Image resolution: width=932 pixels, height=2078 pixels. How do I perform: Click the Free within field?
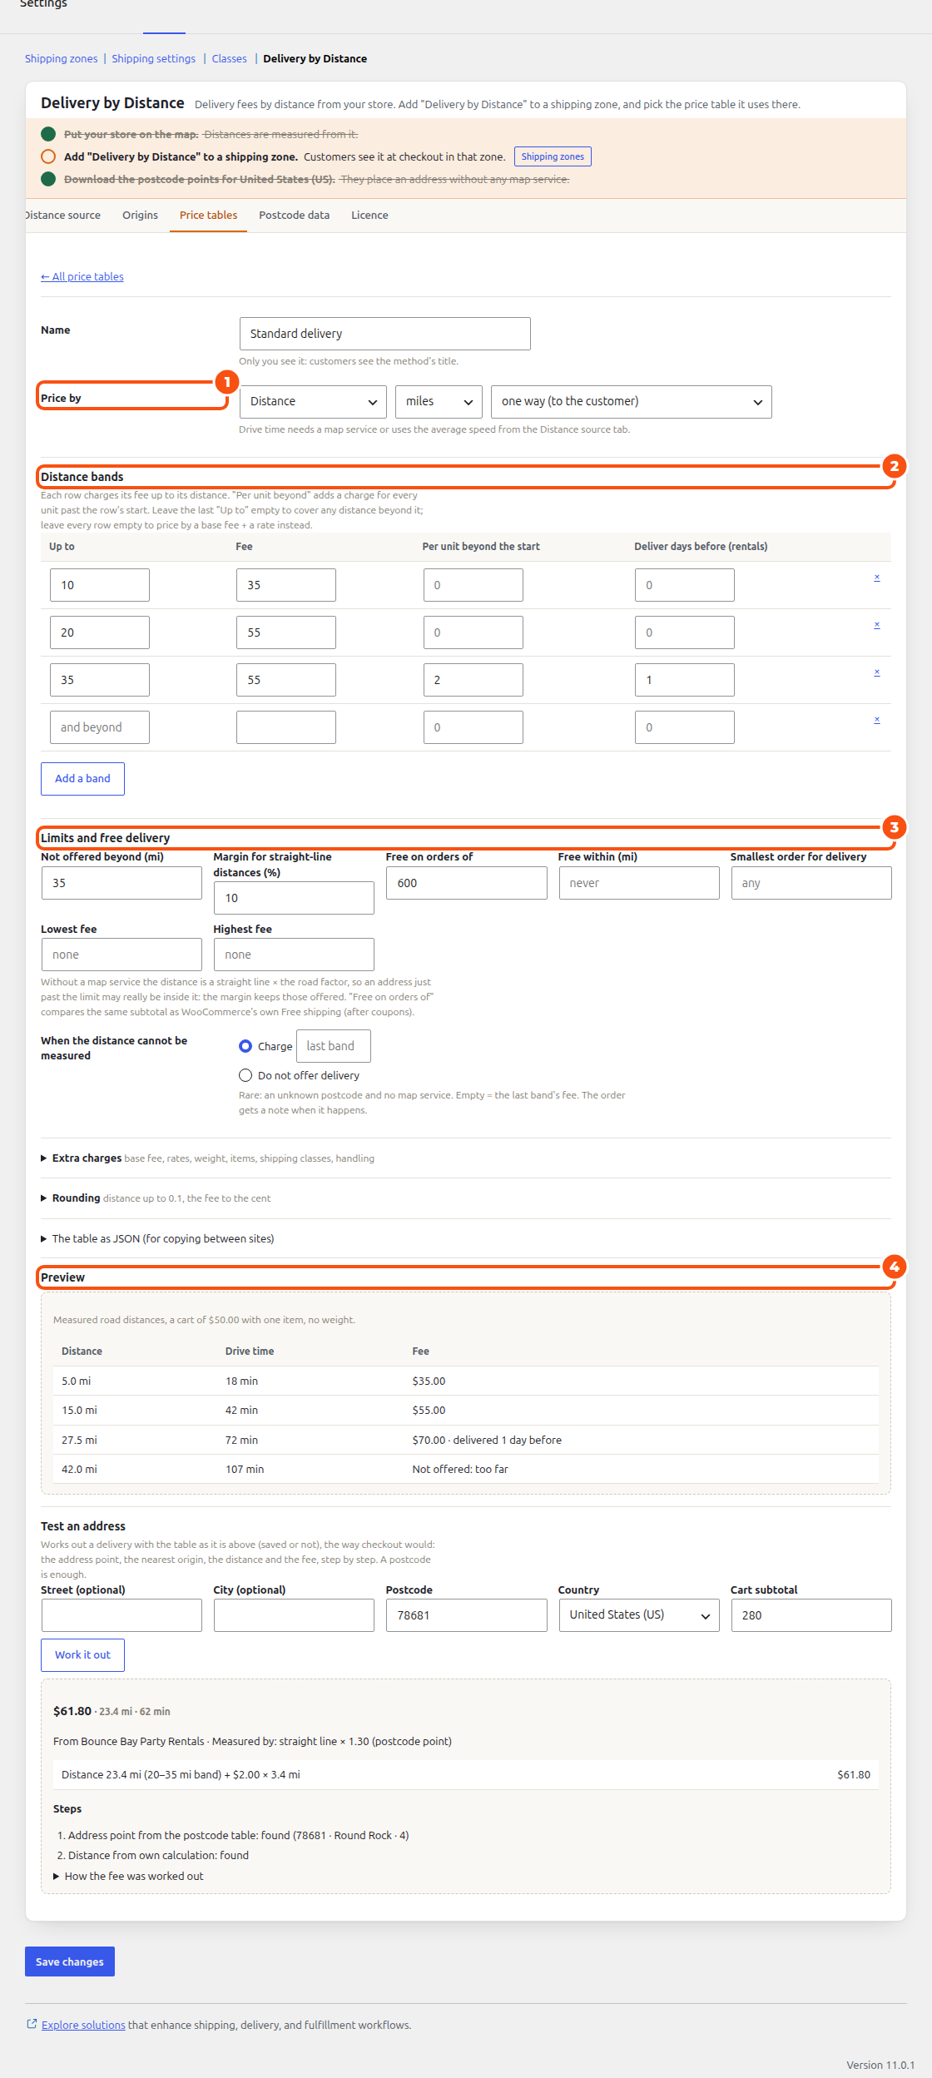(x=639, y=883)
